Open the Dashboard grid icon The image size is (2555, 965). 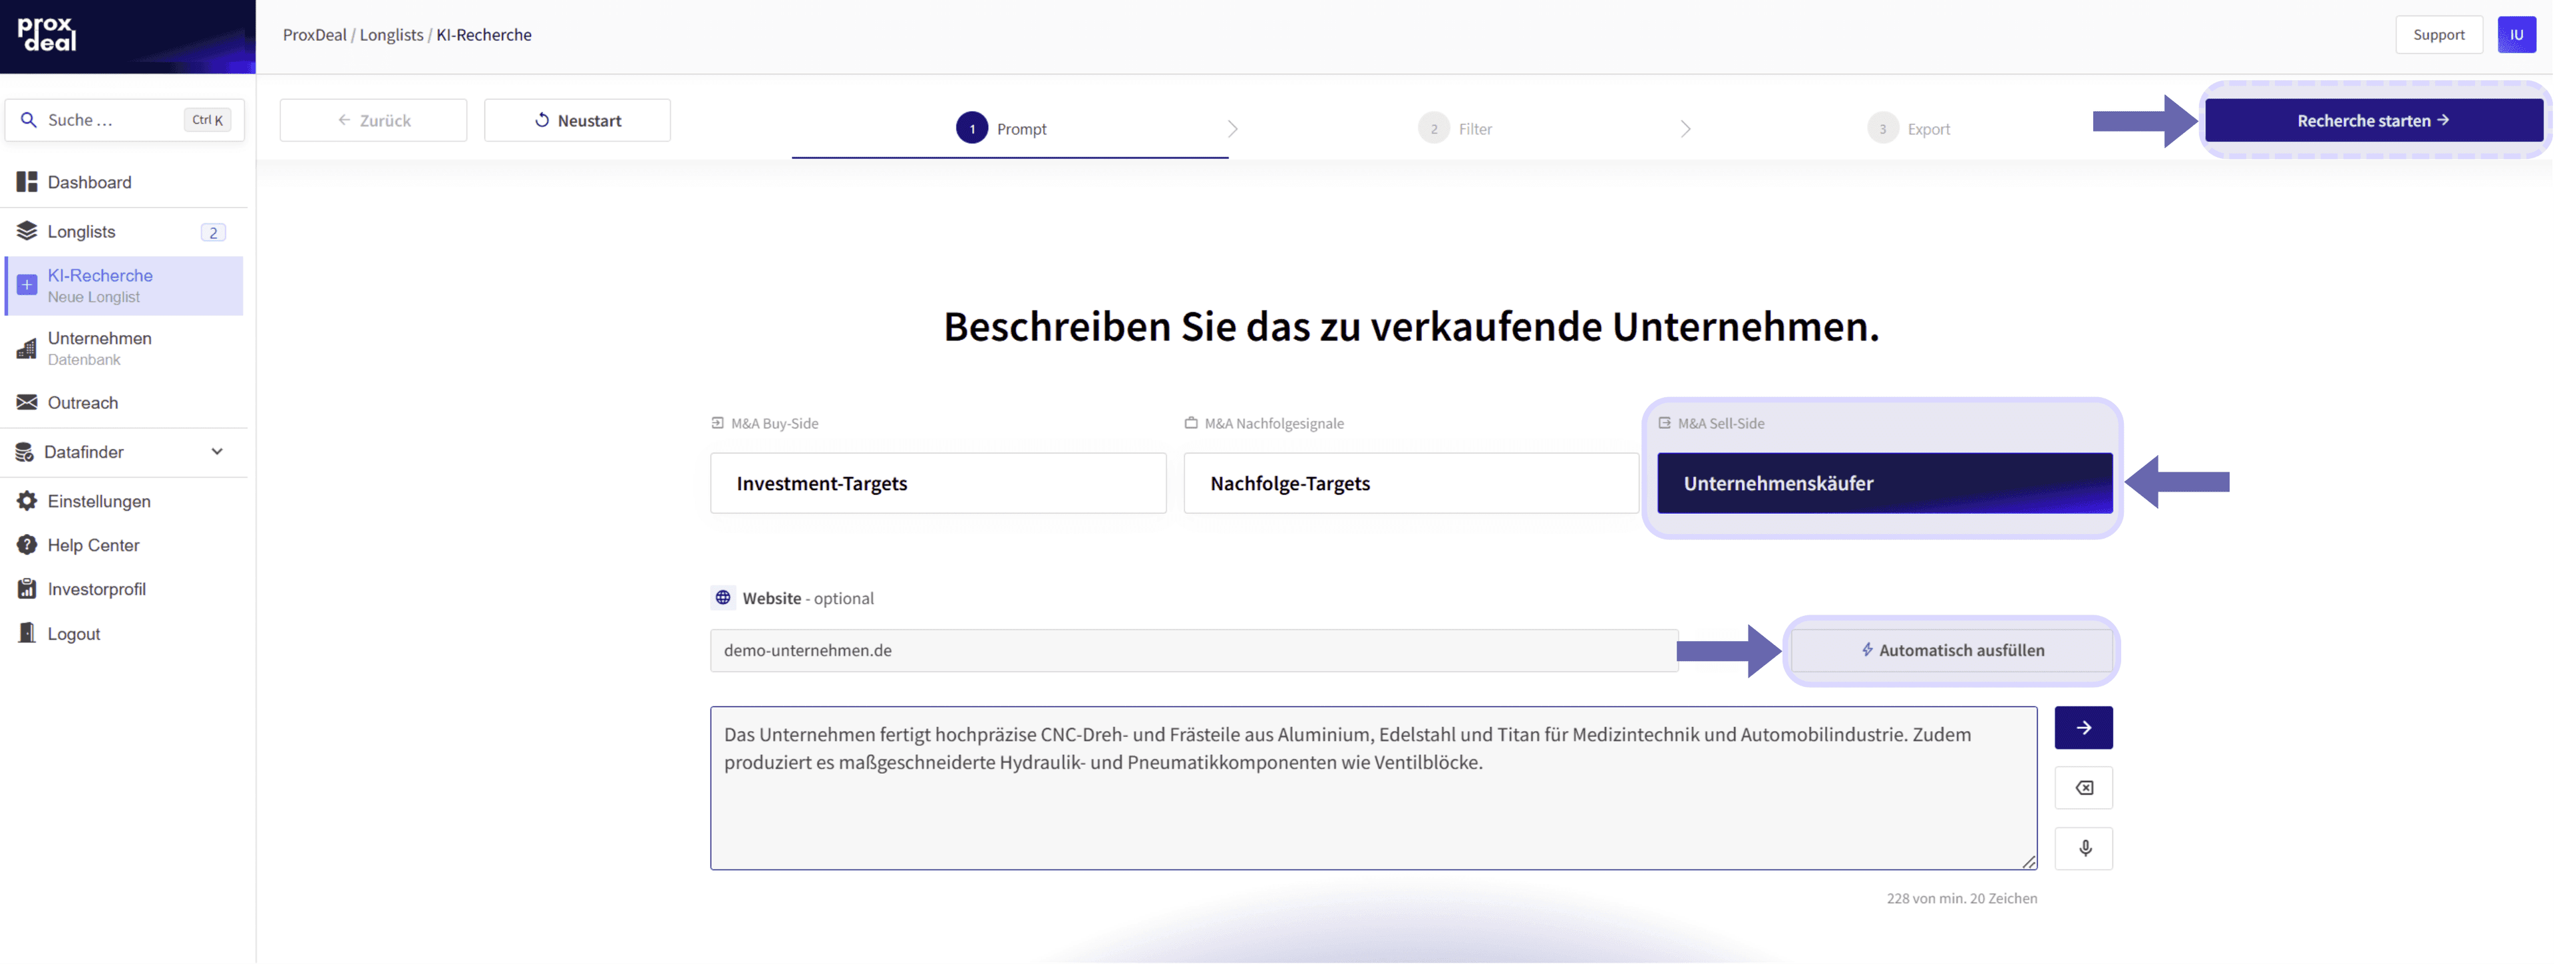coord(27,182)
